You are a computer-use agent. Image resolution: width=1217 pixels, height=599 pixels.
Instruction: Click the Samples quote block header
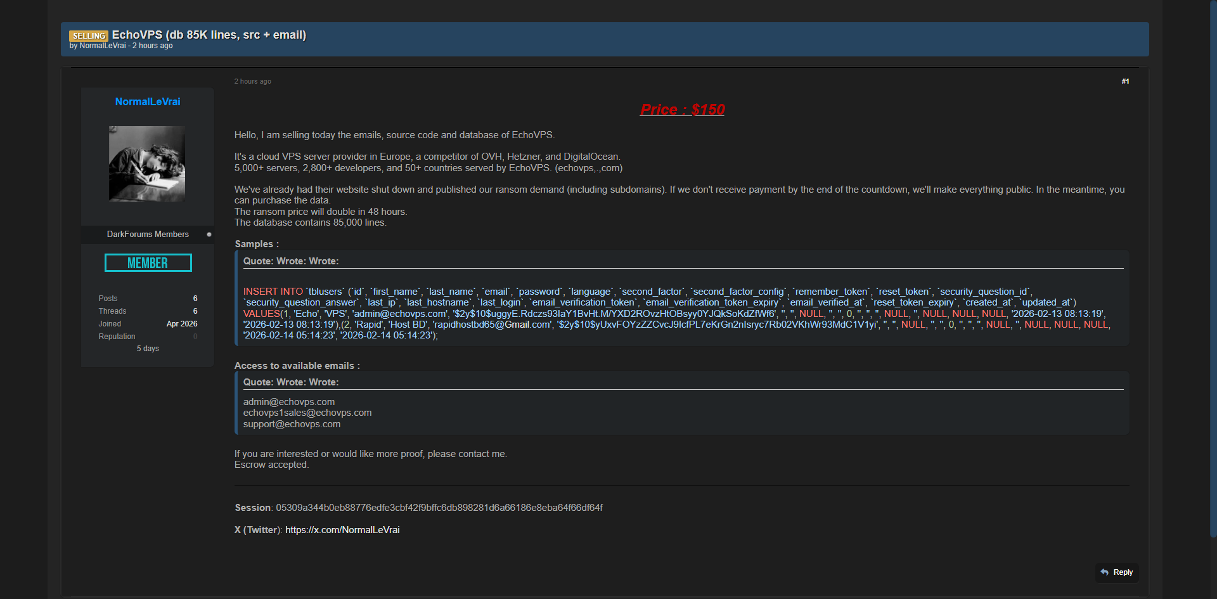(x=291, y=261)
